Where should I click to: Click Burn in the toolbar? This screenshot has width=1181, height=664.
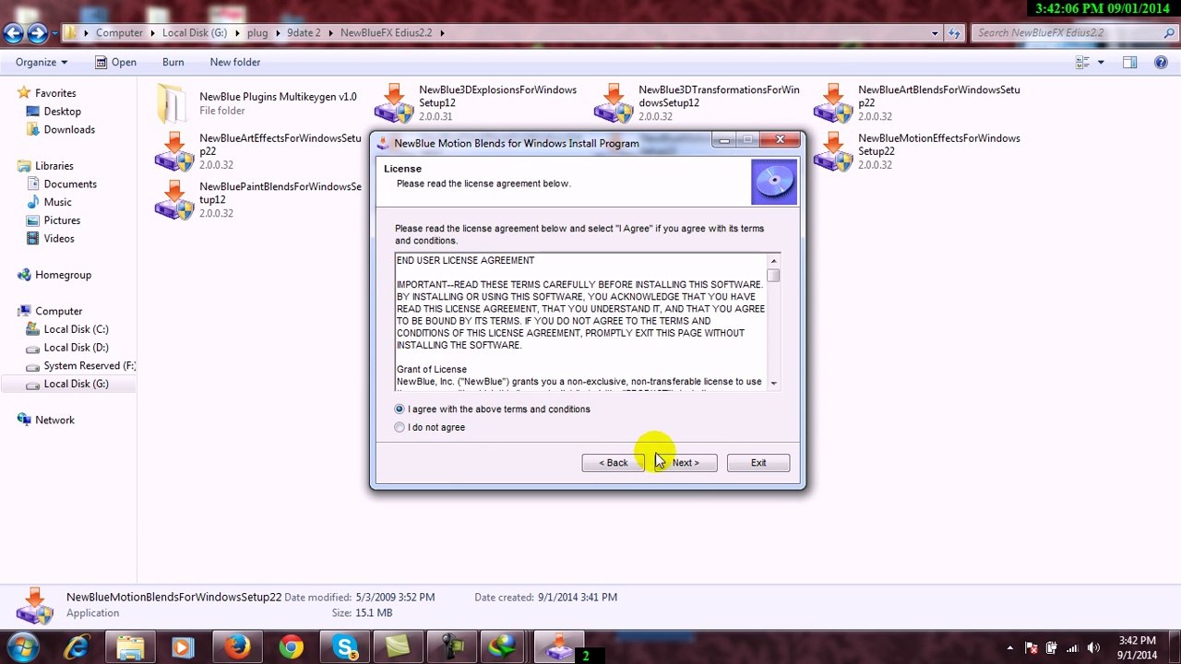(x=173, y=62)
